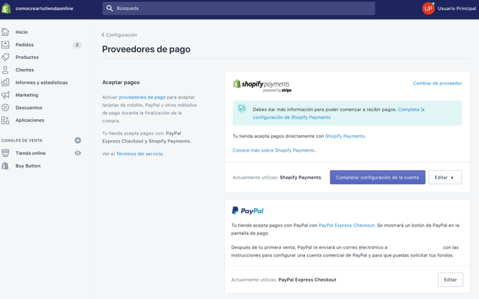This screenshot has height=299, width=479.
Task: Open Tienda online in sidebar
Action: point(31,153)
